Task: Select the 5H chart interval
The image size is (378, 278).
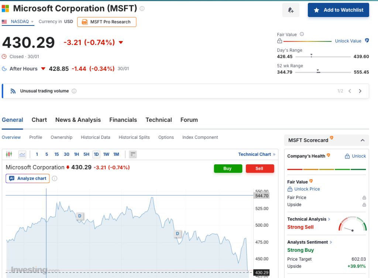Action: [x=86, y=154]
